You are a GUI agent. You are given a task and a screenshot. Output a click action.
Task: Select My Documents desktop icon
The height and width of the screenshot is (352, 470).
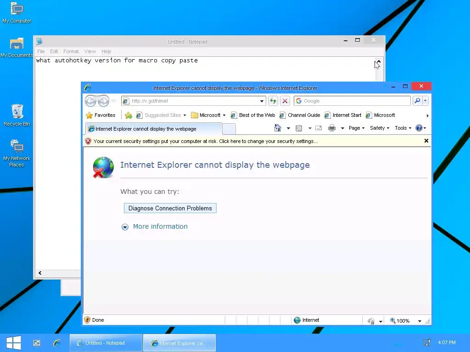(x=17, y=47)
